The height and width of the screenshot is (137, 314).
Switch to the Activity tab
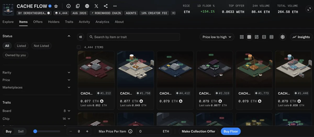point(84,22)
